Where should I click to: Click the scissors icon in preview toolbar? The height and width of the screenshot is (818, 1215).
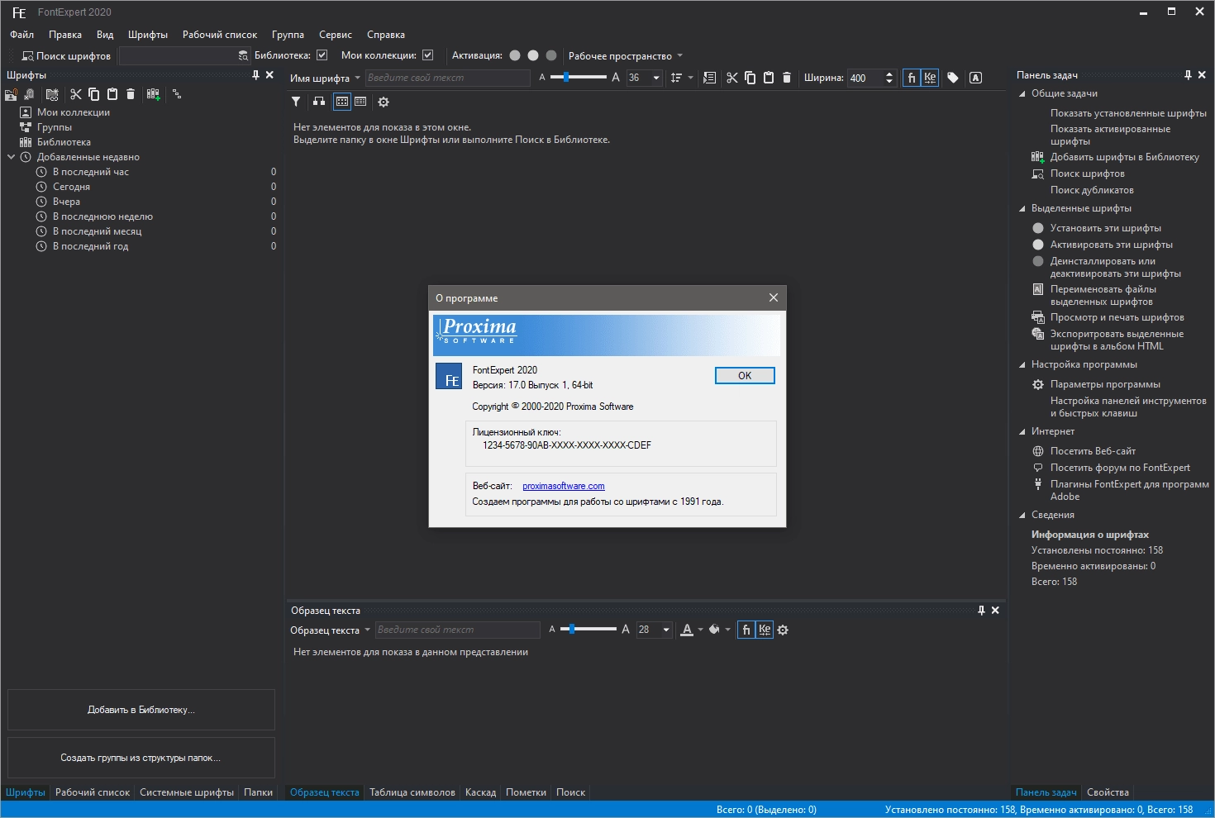pos(731,78)
